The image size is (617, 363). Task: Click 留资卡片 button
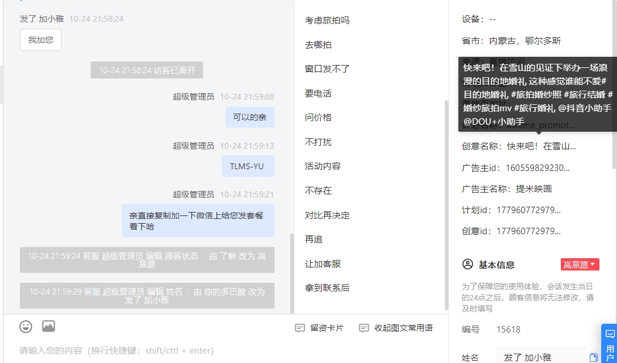pyautogui.click(x=319, y=328)
